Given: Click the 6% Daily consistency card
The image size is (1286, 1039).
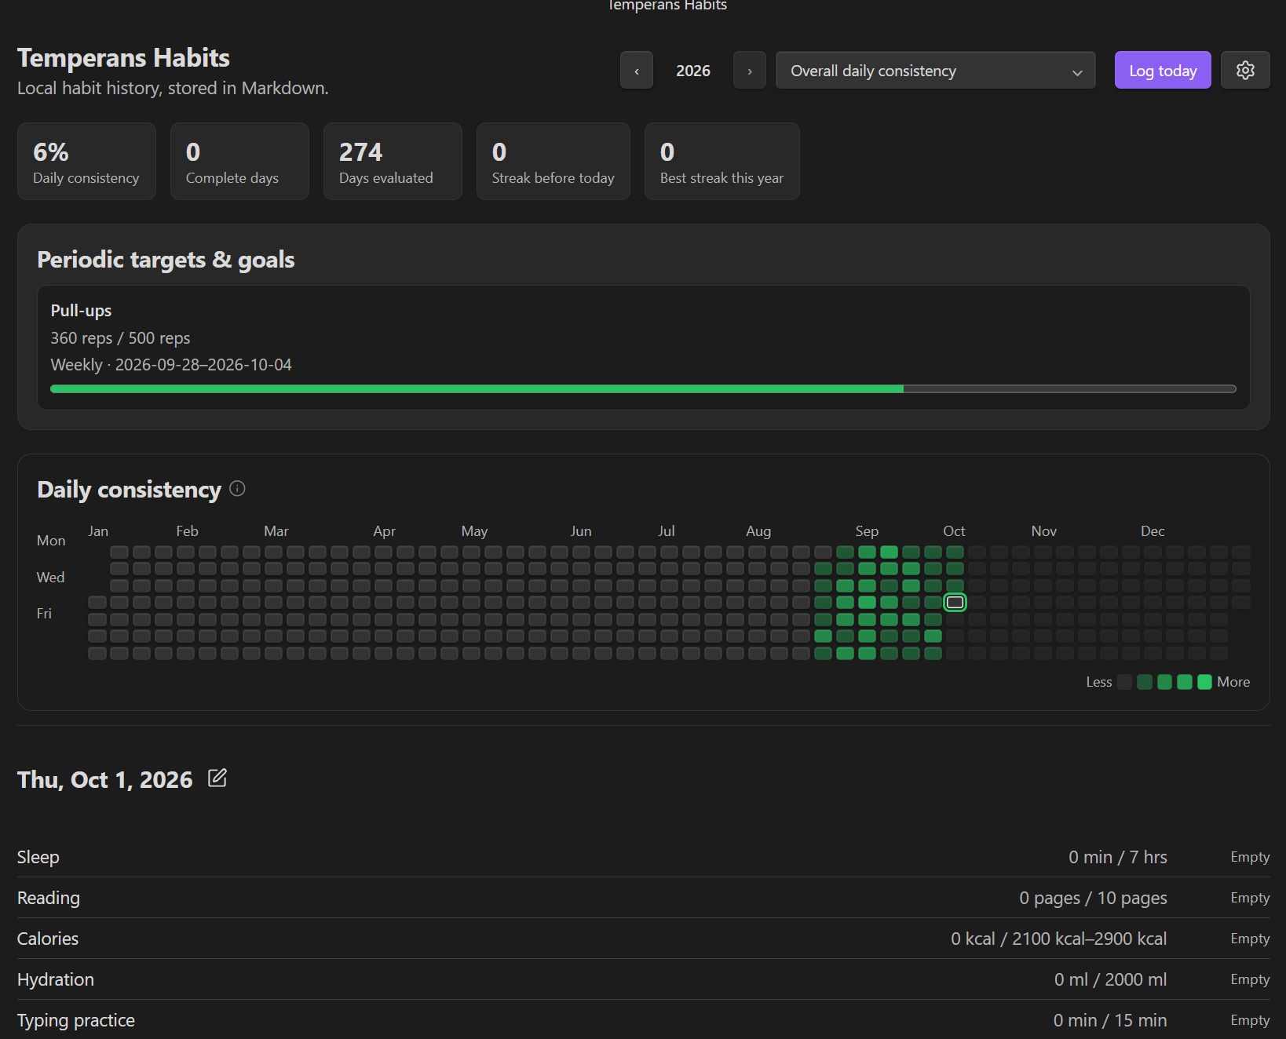Looking at the screenshot, I should [x=86, y=161].
